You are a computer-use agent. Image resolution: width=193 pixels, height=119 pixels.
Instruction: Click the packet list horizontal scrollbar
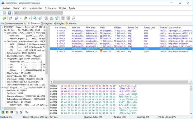pos(121,82)
